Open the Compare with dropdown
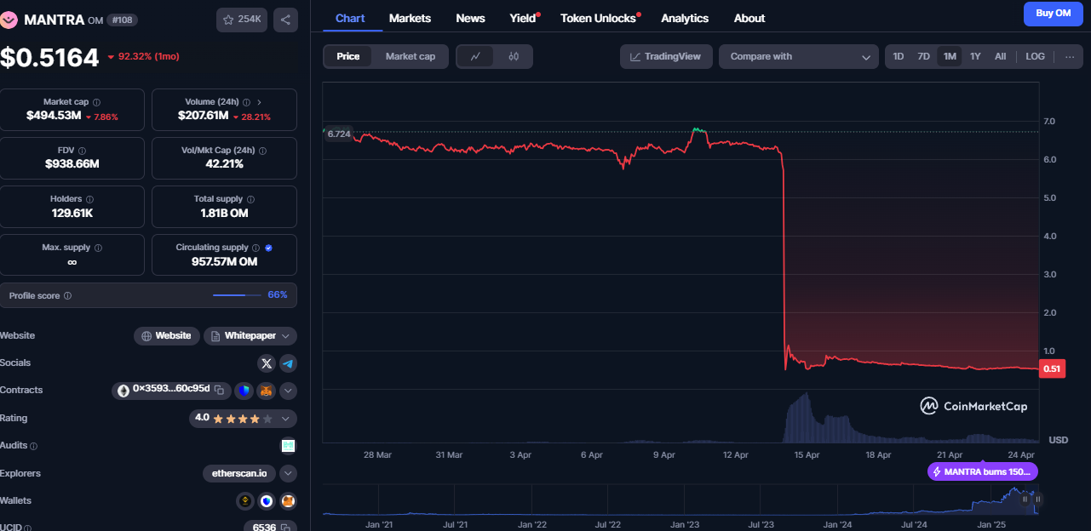The image size is (1091, 531). (799, 56)
